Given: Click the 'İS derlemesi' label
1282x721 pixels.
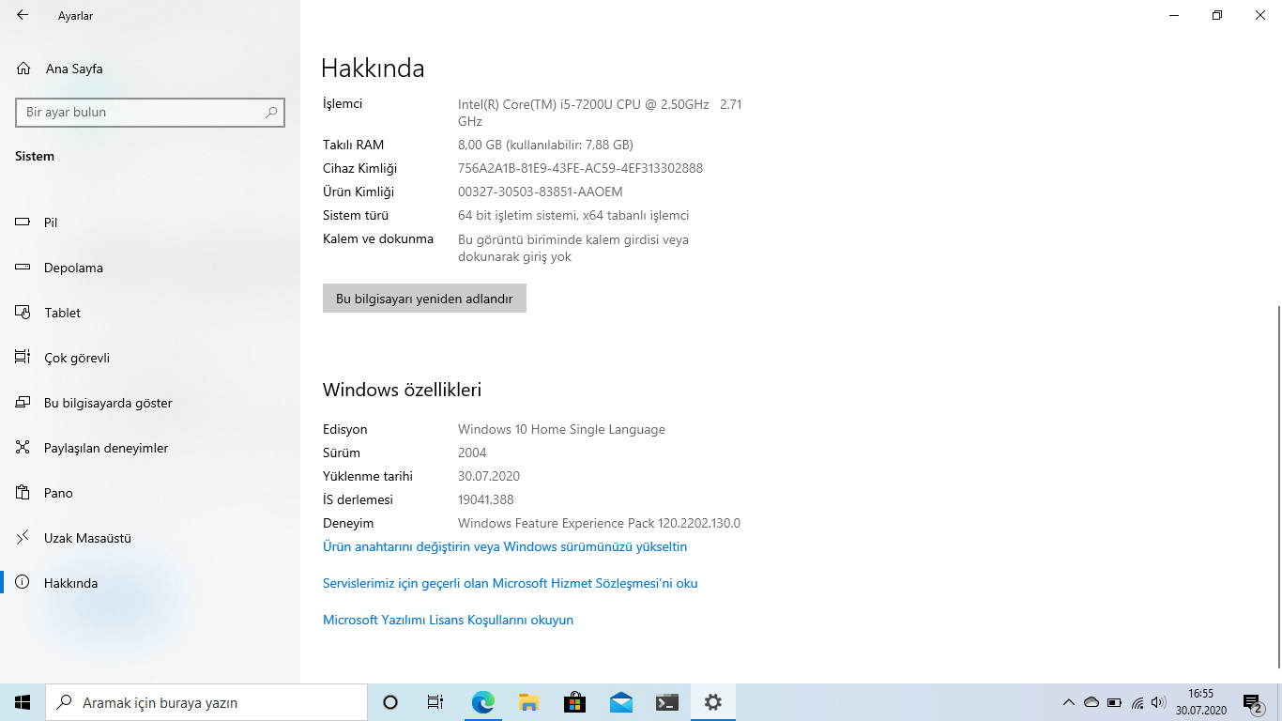Looking at the screenshot, I should pos(358,499).
